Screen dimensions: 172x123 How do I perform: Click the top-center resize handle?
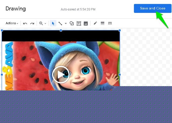point(61,30)
